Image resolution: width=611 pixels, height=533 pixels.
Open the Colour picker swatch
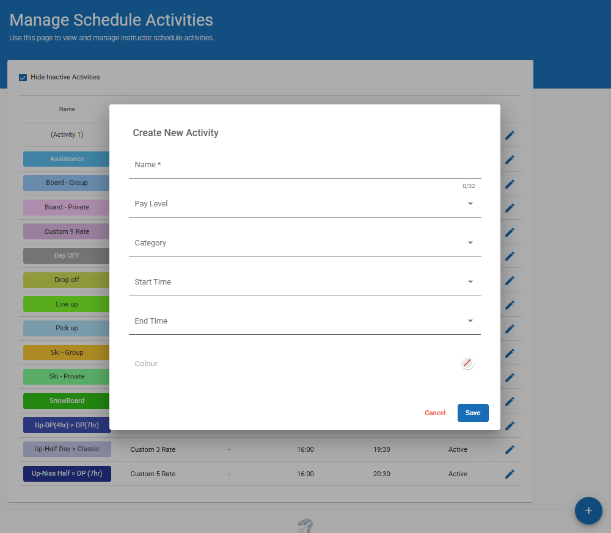(x=467, y=364)
